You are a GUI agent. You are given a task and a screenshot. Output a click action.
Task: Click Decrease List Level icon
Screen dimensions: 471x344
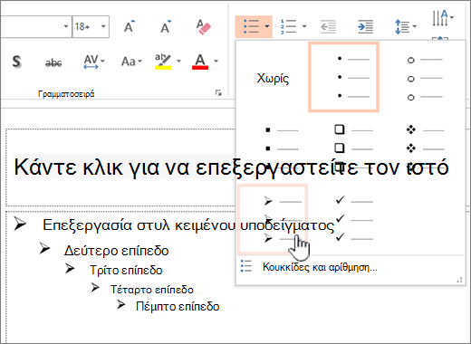[x=328, y=26]
